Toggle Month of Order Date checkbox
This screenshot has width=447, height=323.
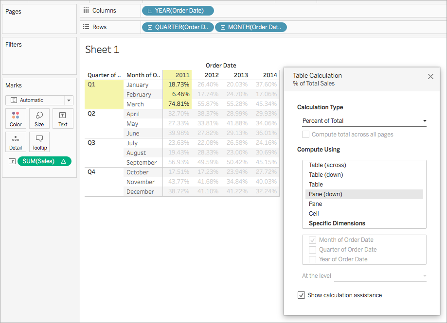(x=312, y=240)
